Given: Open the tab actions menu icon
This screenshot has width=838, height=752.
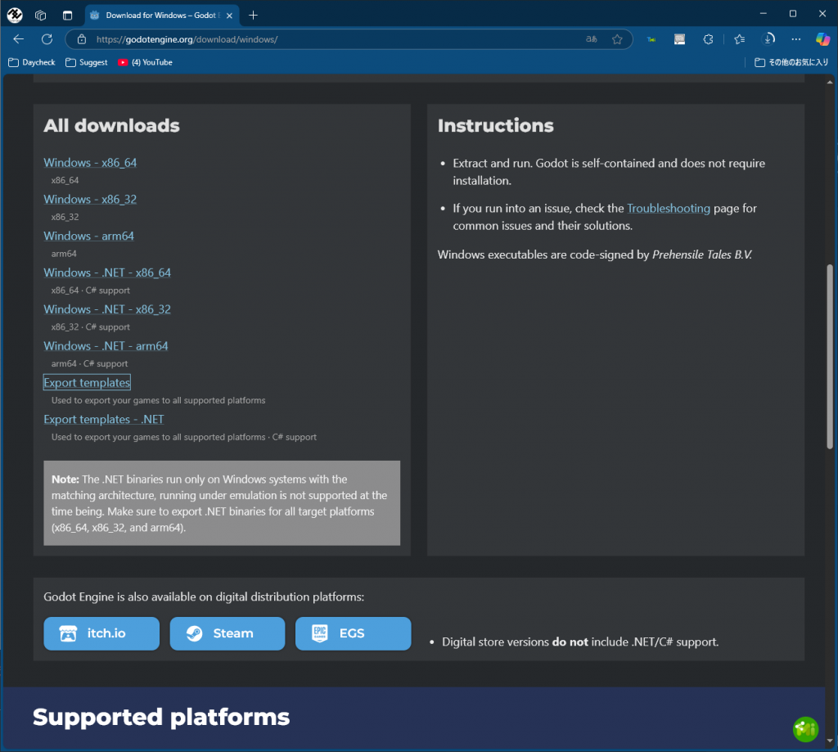Looking at the screenshot, I should [x=67, y=15].
